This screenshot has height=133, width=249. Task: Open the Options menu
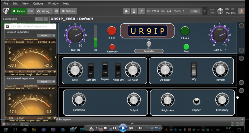coord(38,3)
